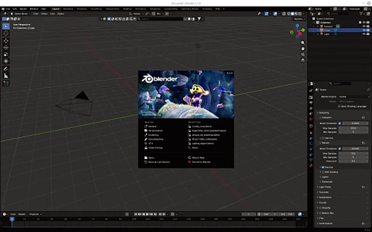
Task: Expand the Cube item in outliner
Action: pyautogui.click(x=318, y=30)
